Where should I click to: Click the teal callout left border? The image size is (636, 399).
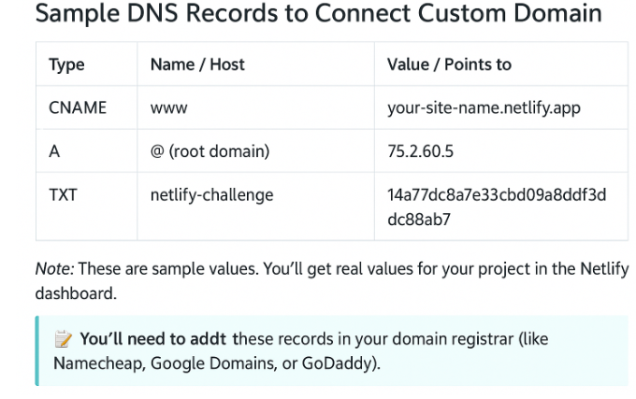[x=37, y=350]
